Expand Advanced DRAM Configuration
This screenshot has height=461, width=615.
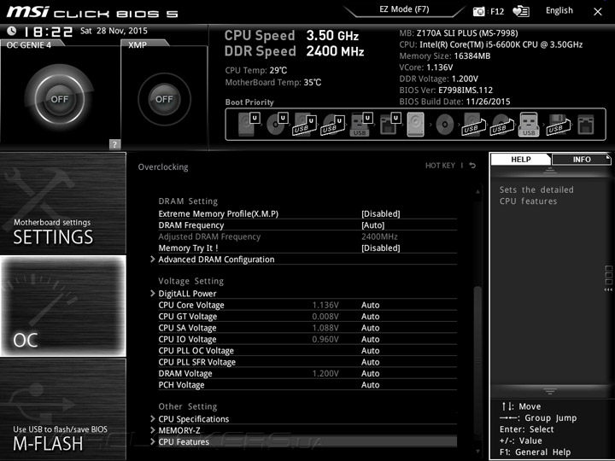point(216,260)
